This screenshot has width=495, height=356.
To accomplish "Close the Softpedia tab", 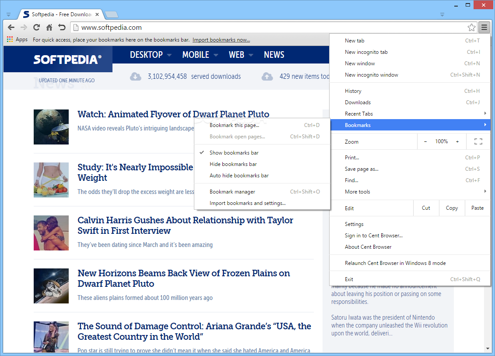I will [x=97, y=14].
